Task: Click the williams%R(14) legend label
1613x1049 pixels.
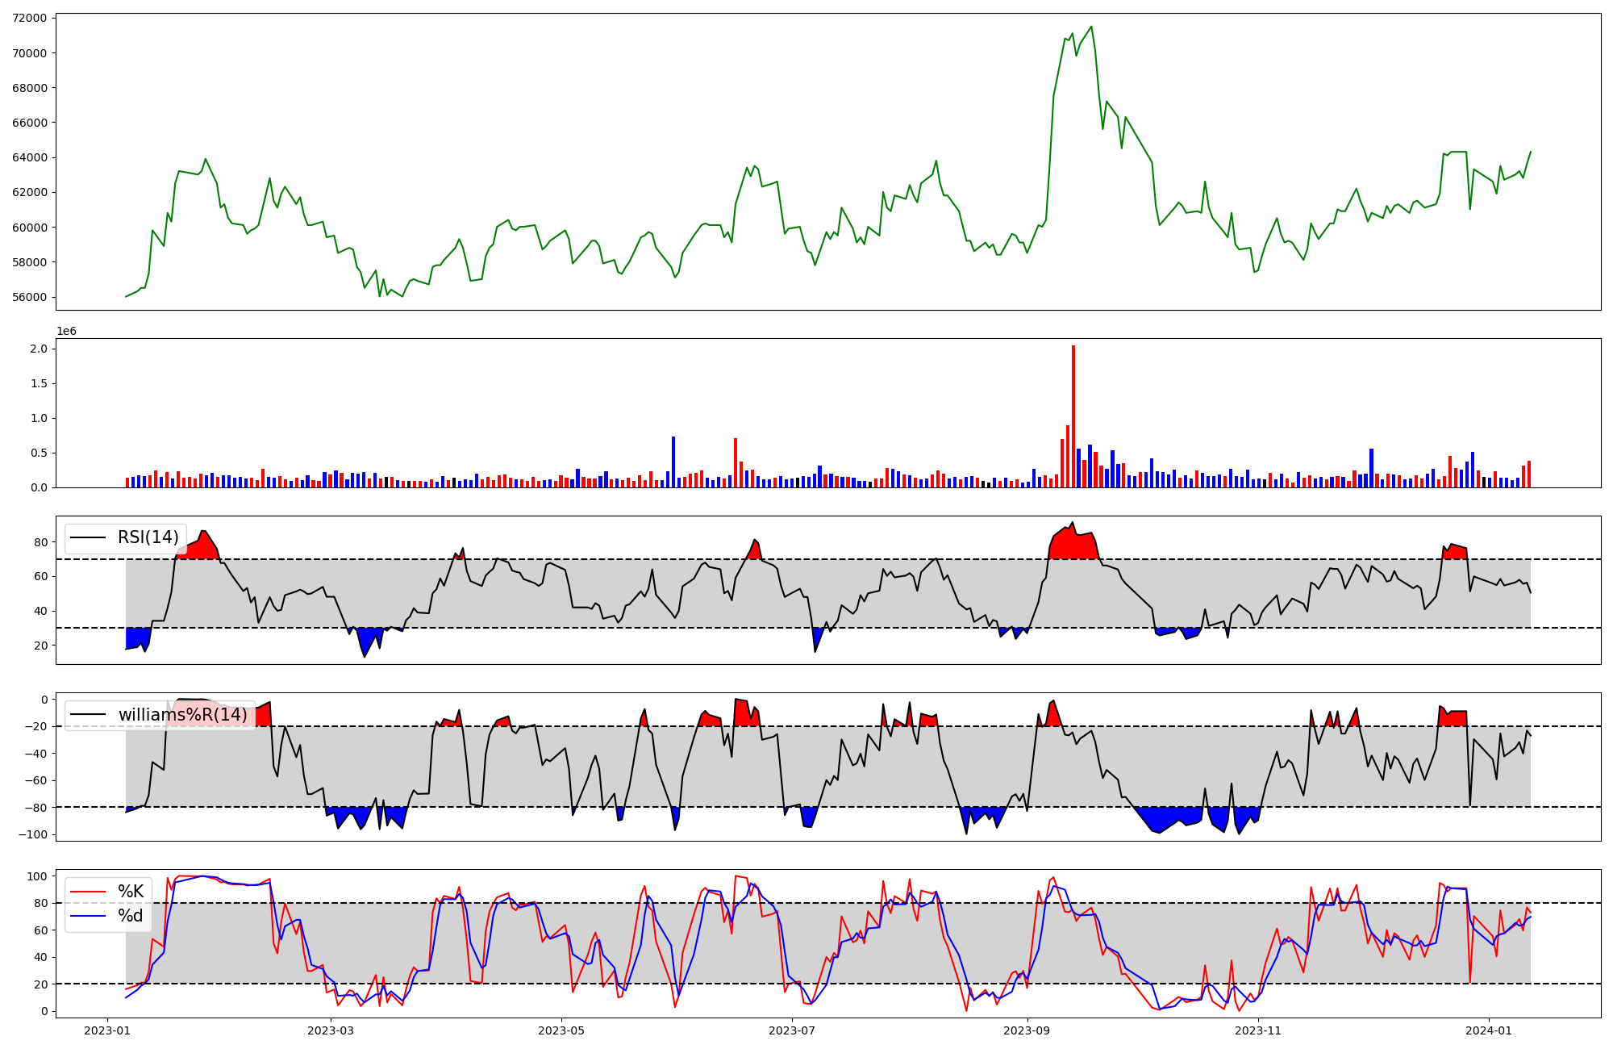Action: (183, 715)
